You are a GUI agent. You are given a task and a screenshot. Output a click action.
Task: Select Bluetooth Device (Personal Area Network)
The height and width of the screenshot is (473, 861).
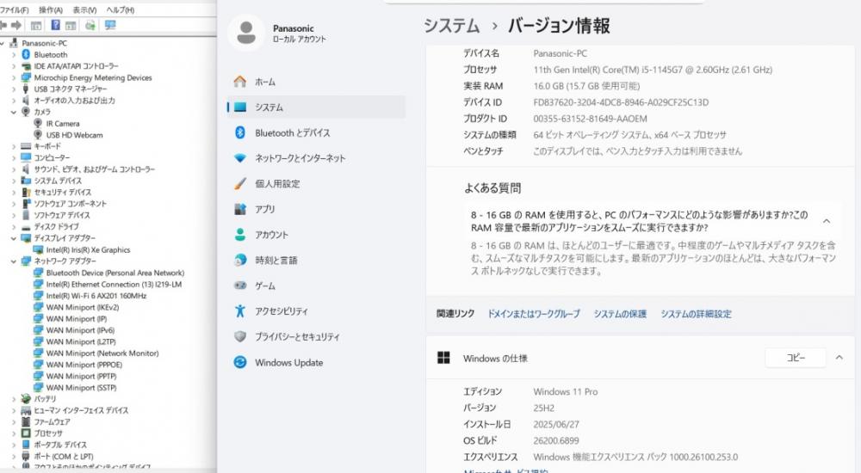tap(115, 273)
